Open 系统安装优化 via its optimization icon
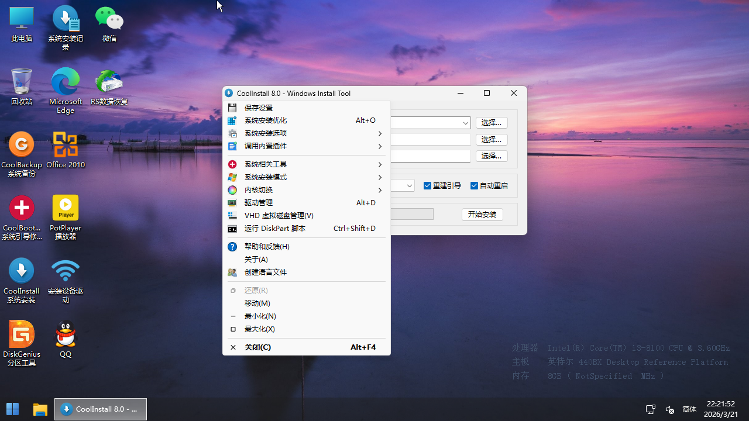 coord(232,120)
